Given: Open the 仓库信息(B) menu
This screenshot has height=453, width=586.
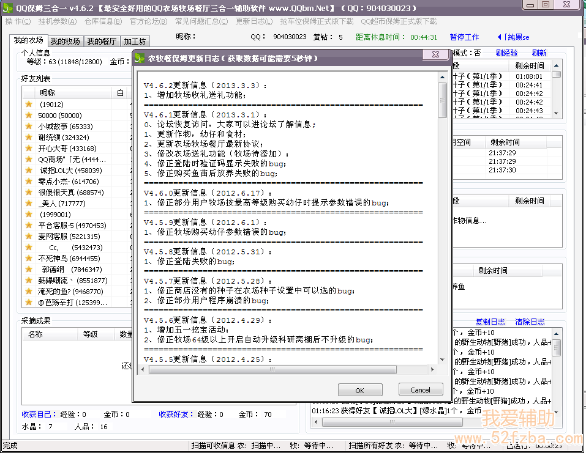Looking at the screenshot, I should tap(103, 21).
